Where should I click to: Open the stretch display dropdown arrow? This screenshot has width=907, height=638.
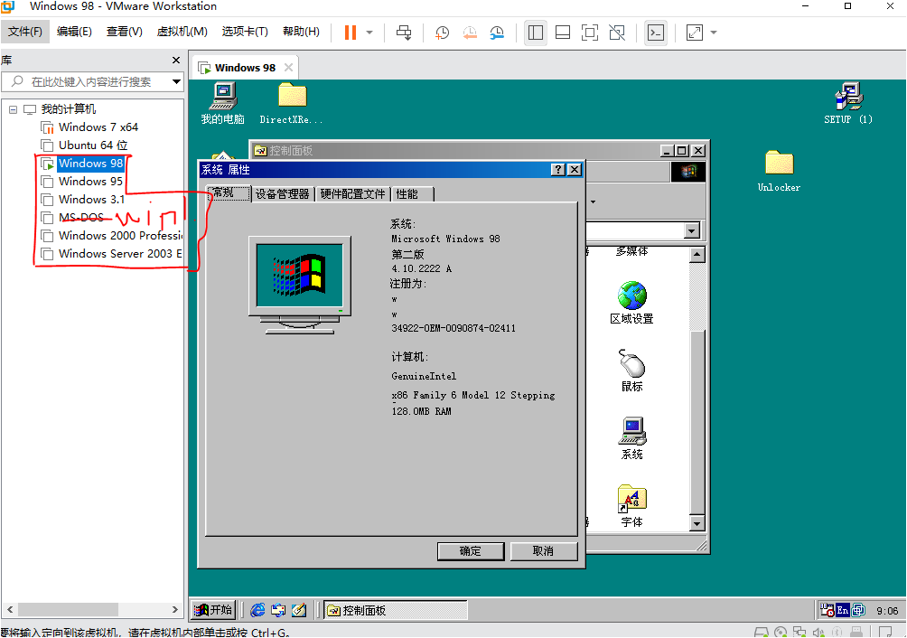714,33
